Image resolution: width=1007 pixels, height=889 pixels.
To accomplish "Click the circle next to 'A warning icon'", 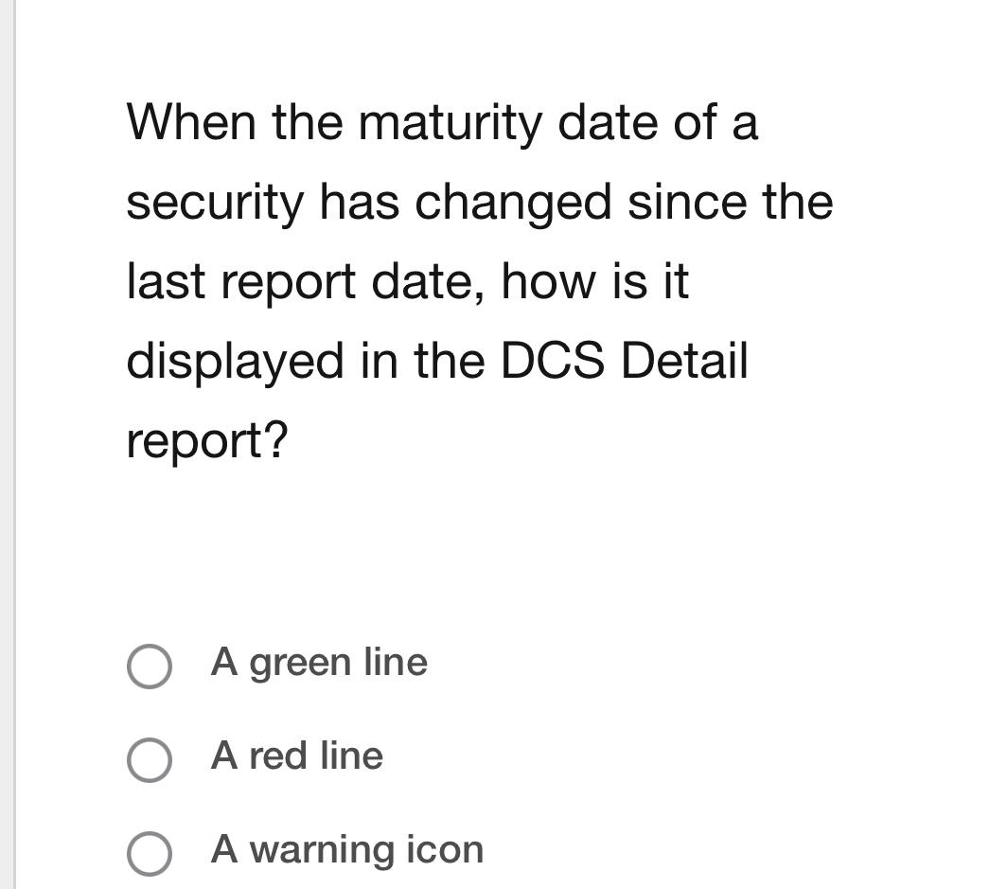I will click(x=150, y=854).
